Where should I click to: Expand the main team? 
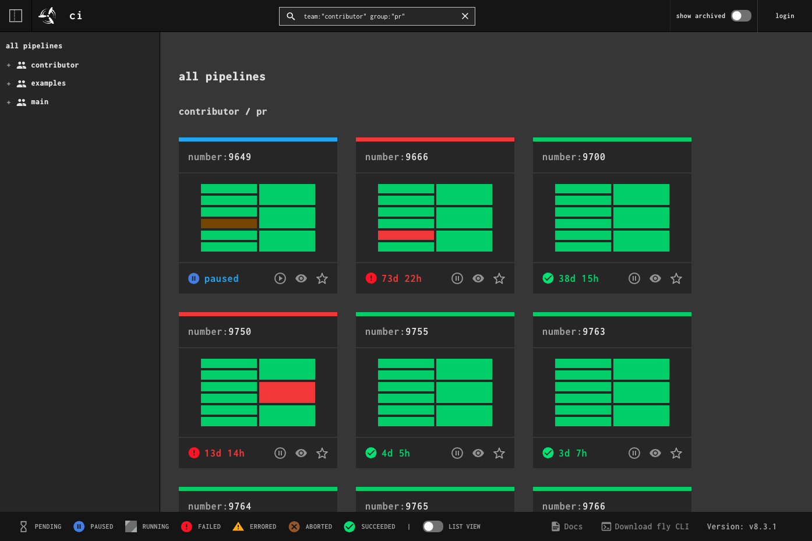9,102
